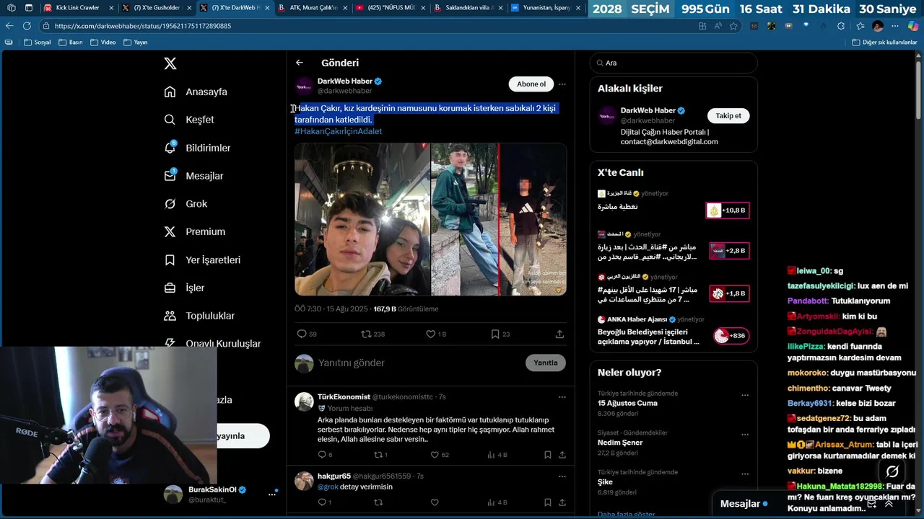The image size is (924, 519).
Task: Open more options on hakgur65 reply
Action: [x=562, y=476]
